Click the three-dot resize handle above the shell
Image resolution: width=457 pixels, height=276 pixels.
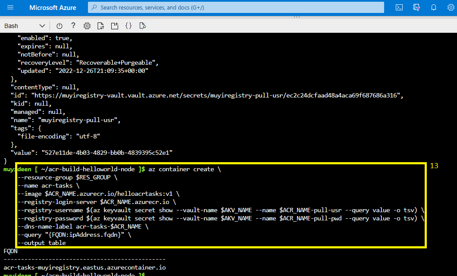[297, 17]
